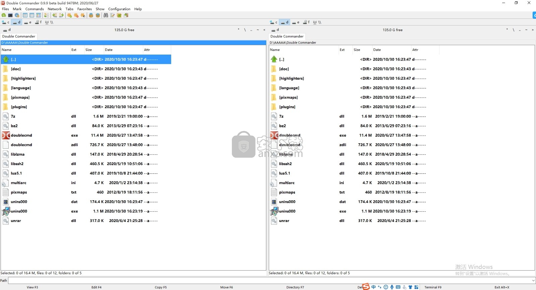The width and height of the screenshot is (536, 290).
Task: Click the Copy F5 button
Action: click(x=161, y=287)
